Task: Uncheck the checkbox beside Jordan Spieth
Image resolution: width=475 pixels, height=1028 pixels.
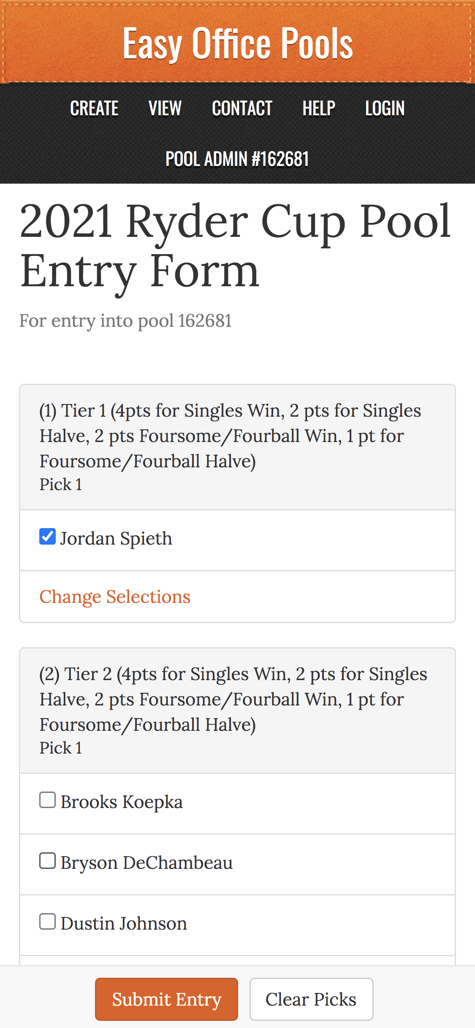Action: coord(48,537)
